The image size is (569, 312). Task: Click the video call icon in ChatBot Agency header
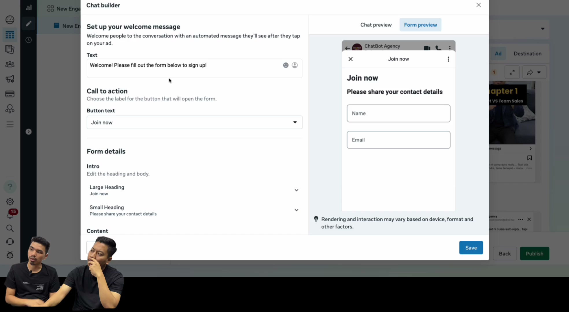click(x=427, y=48)
